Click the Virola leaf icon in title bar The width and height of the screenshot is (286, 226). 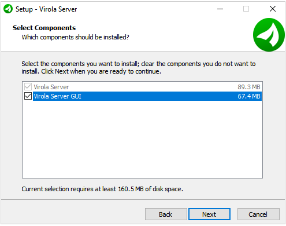(8, 9)
